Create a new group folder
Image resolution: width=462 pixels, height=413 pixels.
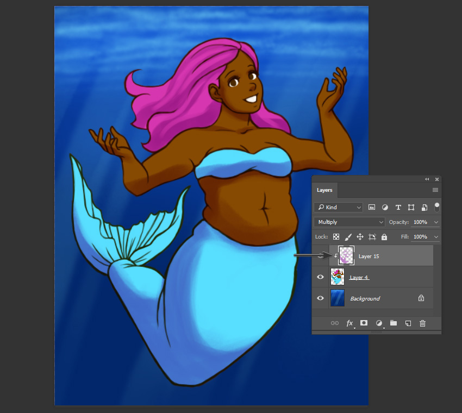click(394, 323)
